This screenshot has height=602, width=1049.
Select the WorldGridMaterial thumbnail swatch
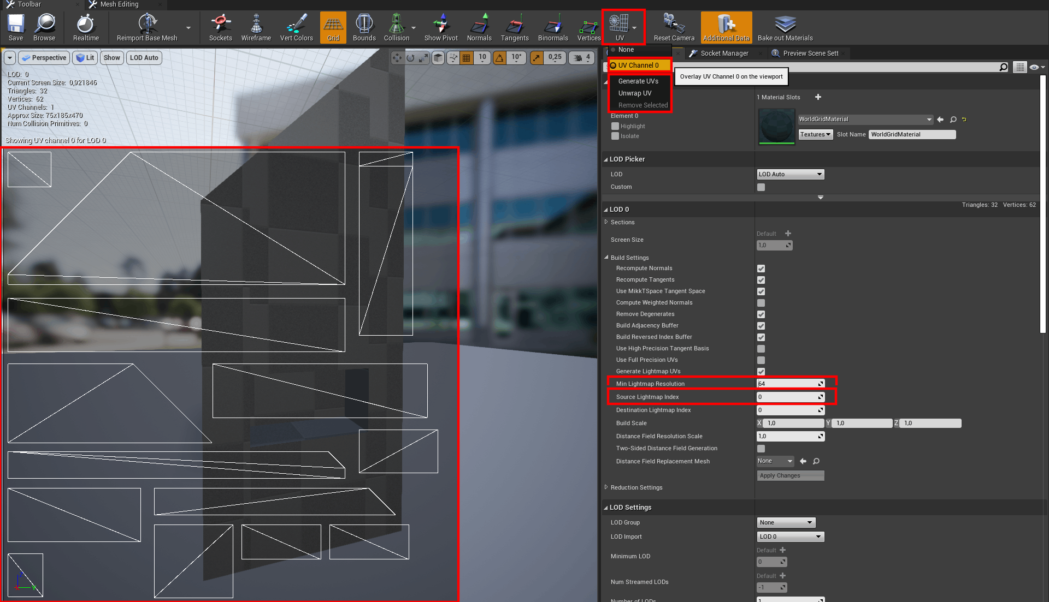click(776, 126)
